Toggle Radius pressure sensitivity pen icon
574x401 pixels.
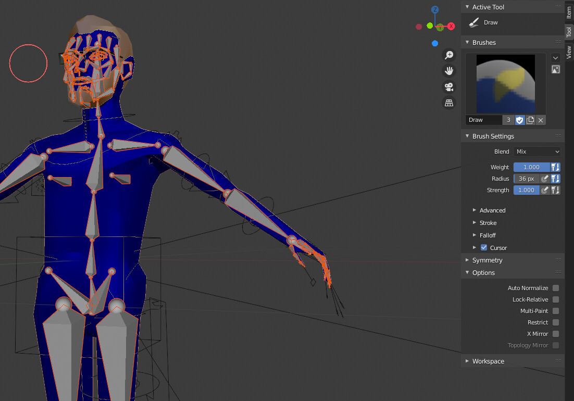point(545,179)
